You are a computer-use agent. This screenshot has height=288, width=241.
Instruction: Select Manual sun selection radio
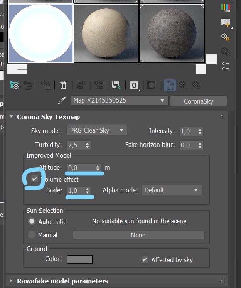click(32, 235)
